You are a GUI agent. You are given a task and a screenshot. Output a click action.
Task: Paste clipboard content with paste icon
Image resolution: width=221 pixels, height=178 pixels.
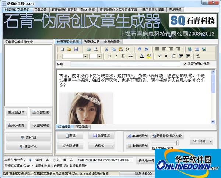click(120, 49)
